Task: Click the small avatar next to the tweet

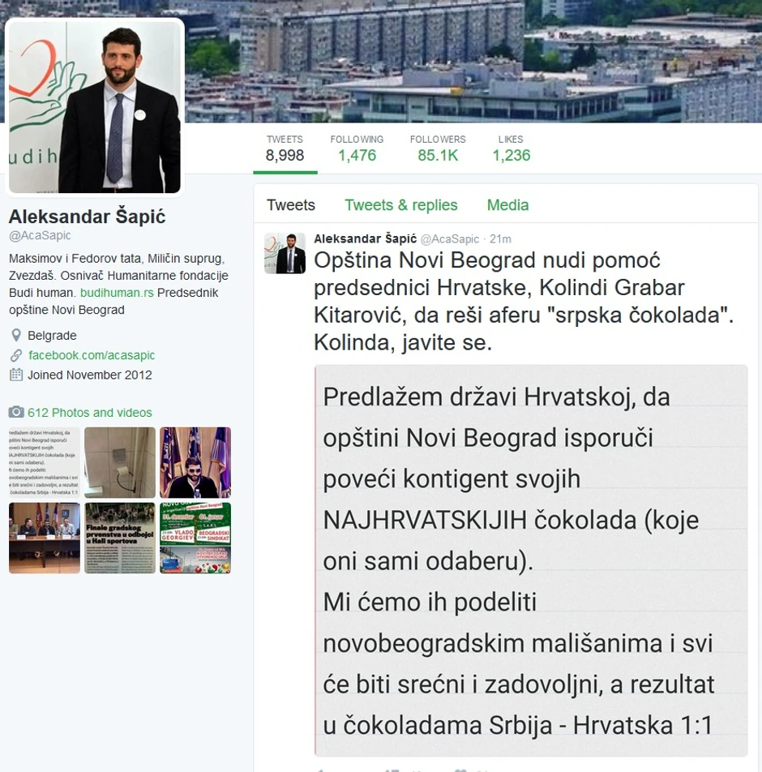Action: (285, 253)
